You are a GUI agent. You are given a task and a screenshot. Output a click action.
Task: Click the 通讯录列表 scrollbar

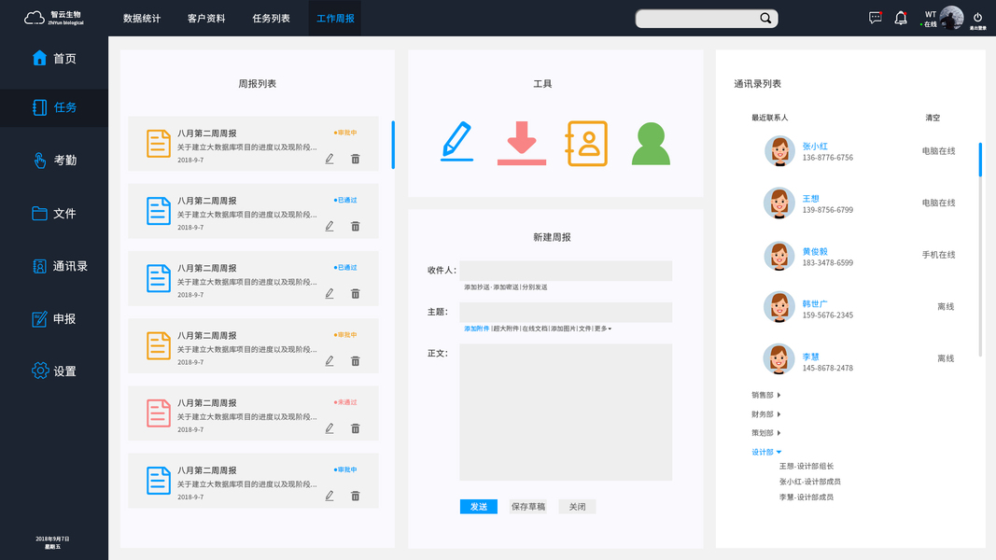coord(980,160)
